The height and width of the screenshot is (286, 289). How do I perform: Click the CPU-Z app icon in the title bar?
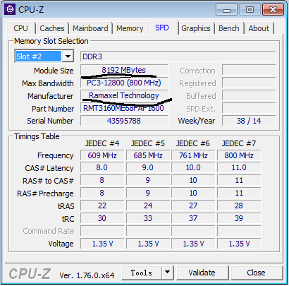pyautogui.click(x=10, y=10)
